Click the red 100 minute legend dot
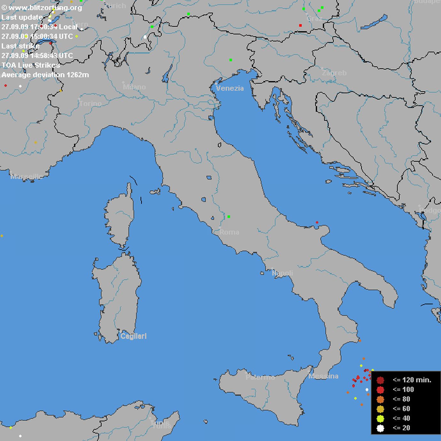 380,390
